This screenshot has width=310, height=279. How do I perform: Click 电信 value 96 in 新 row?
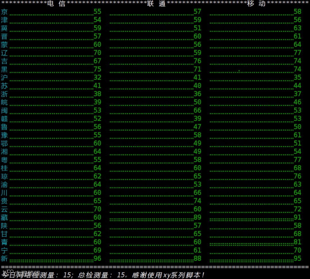98,258
